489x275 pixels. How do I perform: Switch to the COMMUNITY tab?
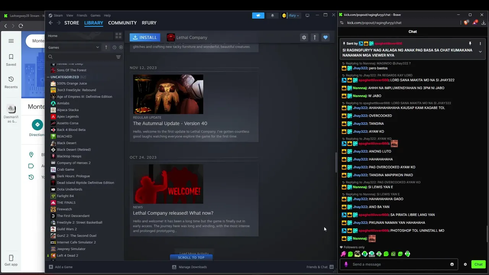[122, 23]
